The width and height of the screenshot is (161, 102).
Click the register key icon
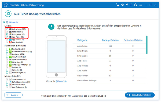127,5
